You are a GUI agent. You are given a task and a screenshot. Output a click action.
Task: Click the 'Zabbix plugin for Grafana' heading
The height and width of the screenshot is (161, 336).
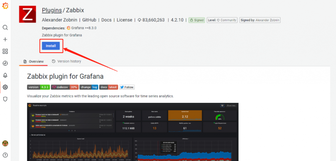coord(65,76)
